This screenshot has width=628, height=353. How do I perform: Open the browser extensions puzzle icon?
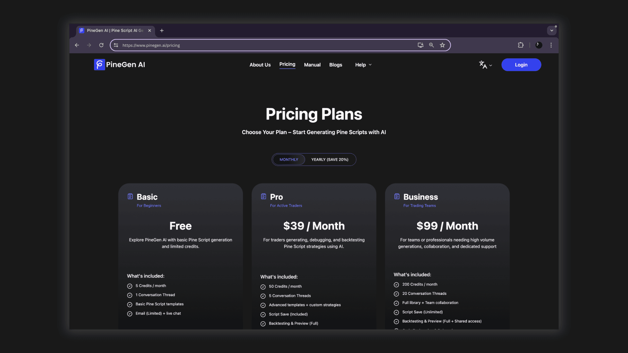click(521, 45)
